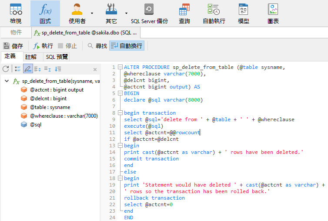328x221 pixels.
Task: Click the 儲存 save button
Action: click(13, 46)
